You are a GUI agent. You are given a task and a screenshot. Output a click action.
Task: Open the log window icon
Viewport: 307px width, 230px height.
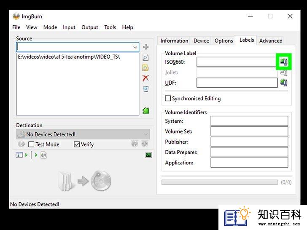coord(148,155)
